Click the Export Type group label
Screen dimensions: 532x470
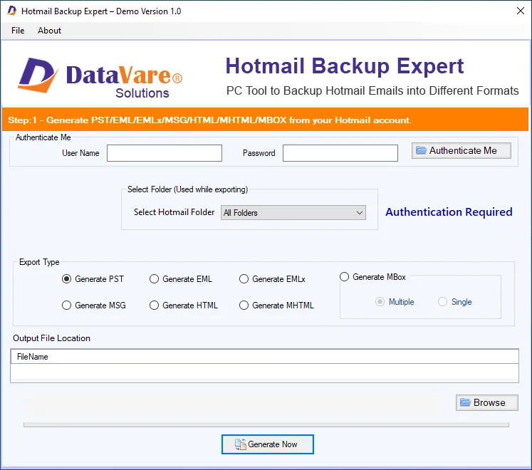coord(39,262)
